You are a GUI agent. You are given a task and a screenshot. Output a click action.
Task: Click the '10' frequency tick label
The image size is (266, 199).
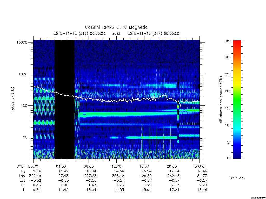(x=25, y=137)
